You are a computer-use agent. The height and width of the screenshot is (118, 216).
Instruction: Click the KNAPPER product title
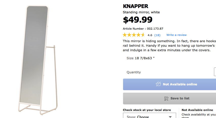[x=135, y=6]
